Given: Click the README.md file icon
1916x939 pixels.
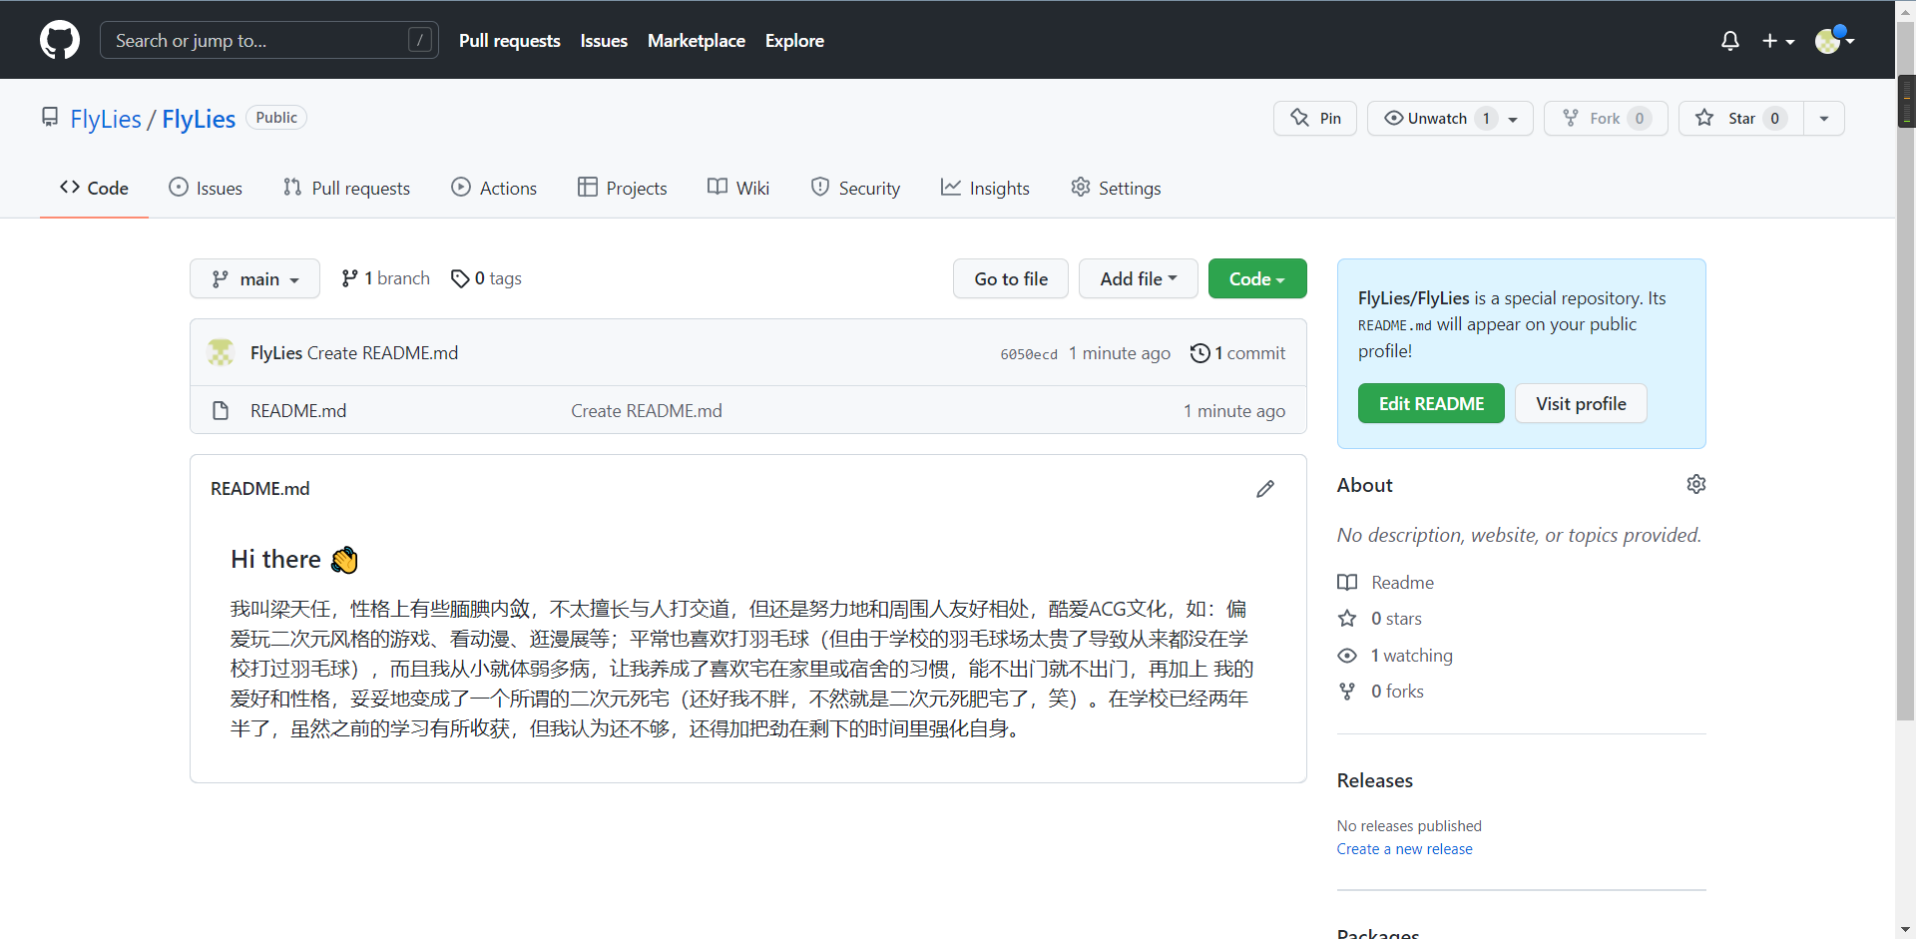Looking at the screenshot, I should tap(221, 410).
